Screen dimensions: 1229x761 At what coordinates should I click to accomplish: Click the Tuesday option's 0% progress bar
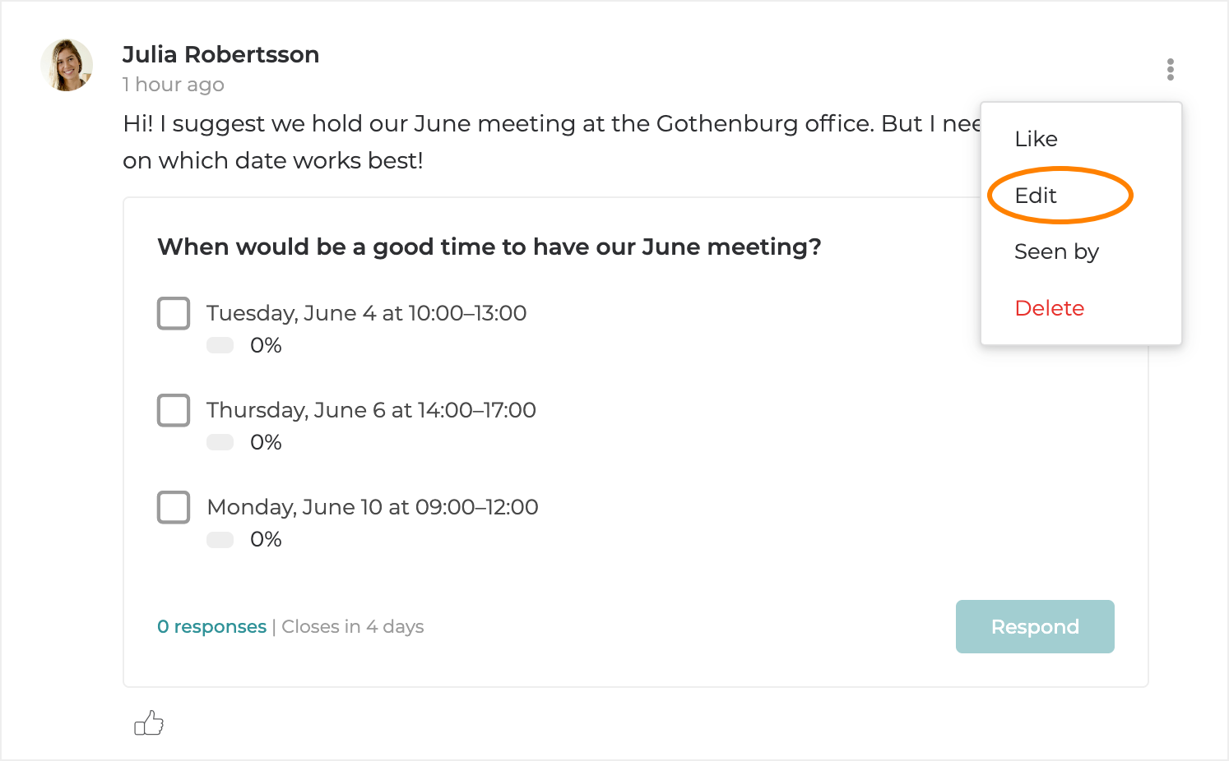220,345
